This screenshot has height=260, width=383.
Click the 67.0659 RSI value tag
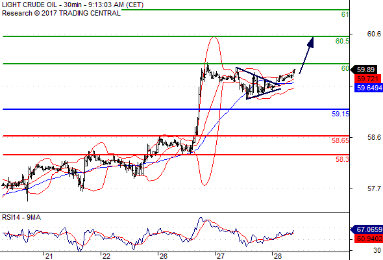(x=367, y=229)
